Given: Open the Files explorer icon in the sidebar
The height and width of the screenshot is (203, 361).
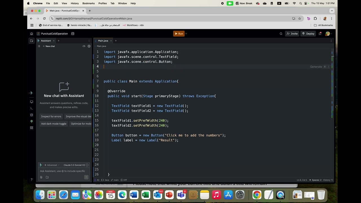Looking at the screenshot, I should tap(32, 41).
